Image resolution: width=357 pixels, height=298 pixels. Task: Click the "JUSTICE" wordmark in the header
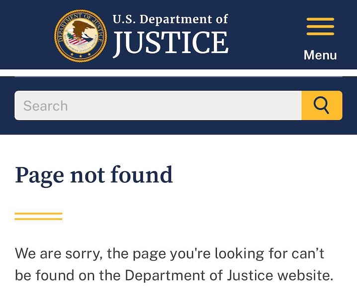tap(171, 43)
